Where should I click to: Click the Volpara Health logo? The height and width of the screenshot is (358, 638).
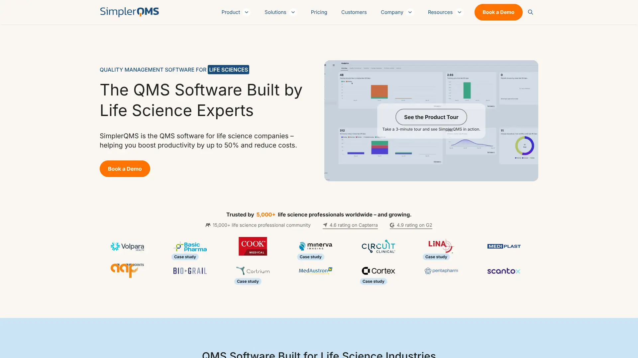click(127, 246)
